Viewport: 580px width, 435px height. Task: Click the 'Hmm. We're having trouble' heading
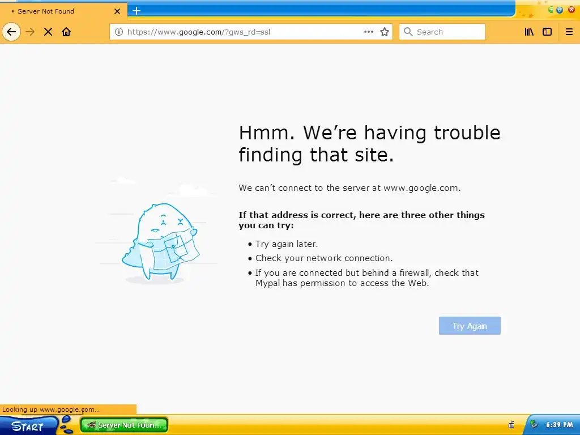point(369,143)
